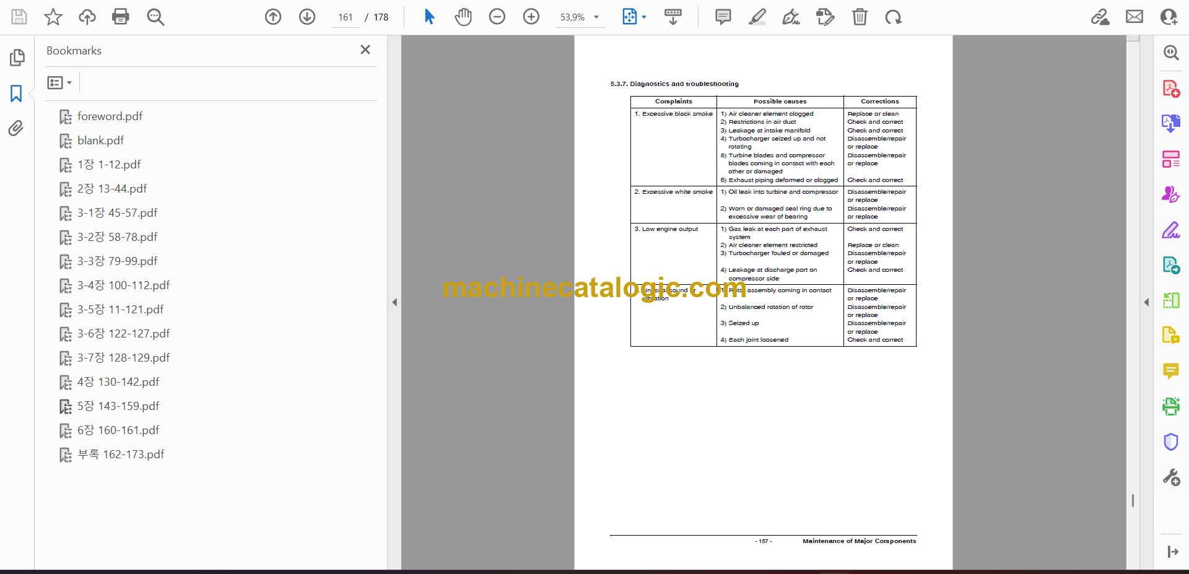Open the search tools magnifier in right pane
1189x574 pixels.
point(1171,53)
